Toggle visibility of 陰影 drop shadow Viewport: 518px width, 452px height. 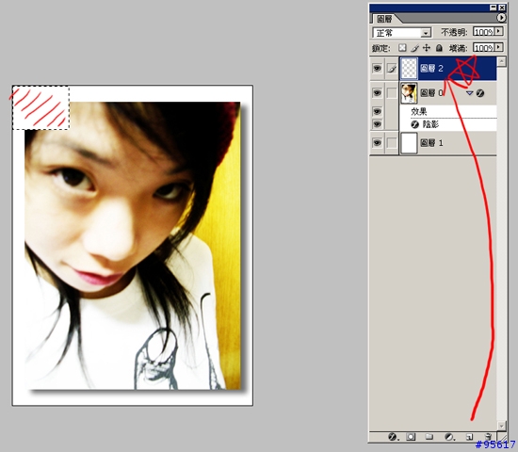click(377, 124)
